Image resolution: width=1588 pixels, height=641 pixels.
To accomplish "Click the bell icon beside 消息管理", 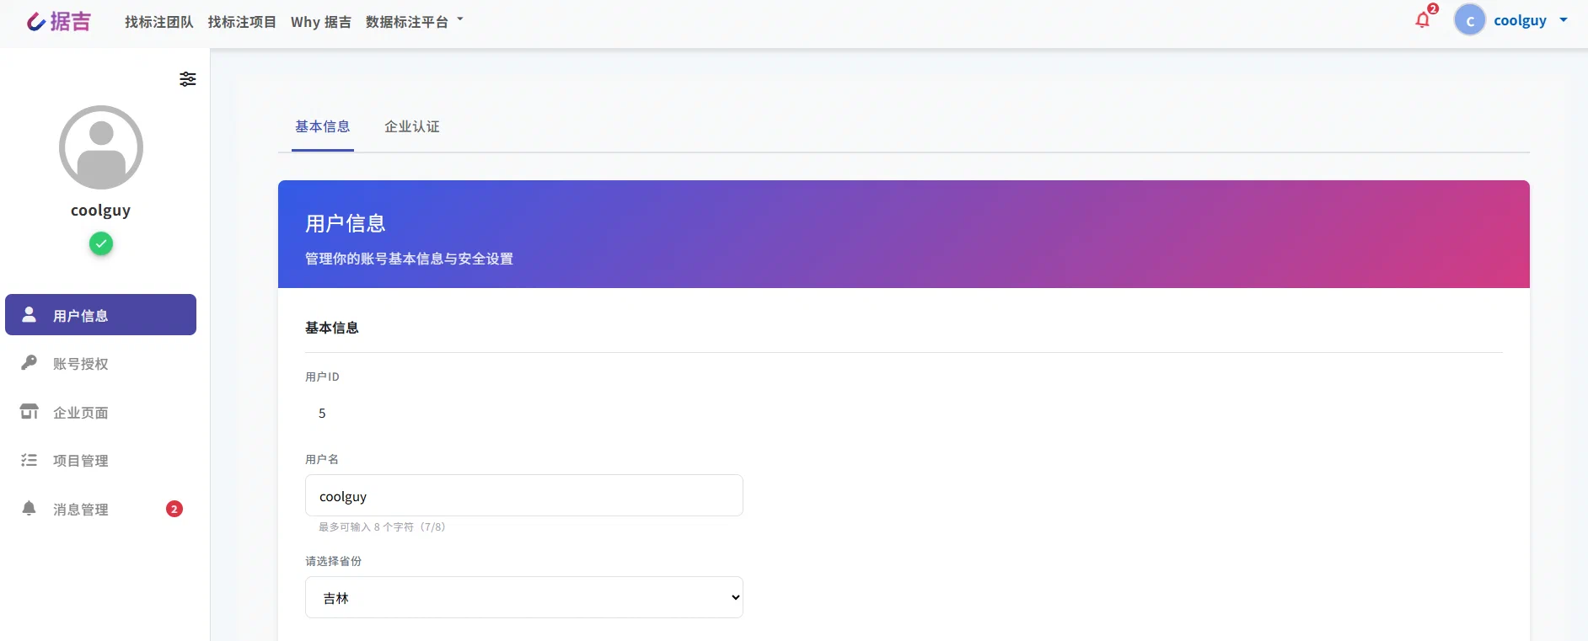I will click(30, 508).
